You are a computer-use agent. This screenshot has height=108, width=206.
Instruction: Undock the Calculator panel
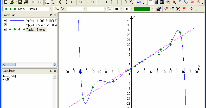[51, 71]
